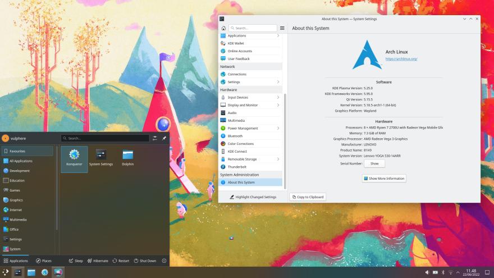Viewport: 494px width, 278px height.
Task: Click the Dolphin folder icon in taskbar
Action: [31, 272]
